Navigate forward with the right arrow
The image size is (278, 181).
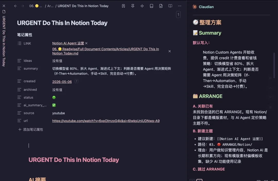point(22,6)
